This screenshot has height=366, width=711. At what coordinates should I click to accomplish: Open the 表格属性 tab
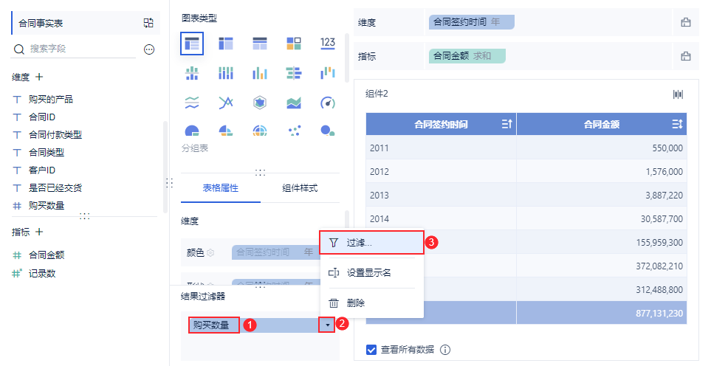click(220, 188)
